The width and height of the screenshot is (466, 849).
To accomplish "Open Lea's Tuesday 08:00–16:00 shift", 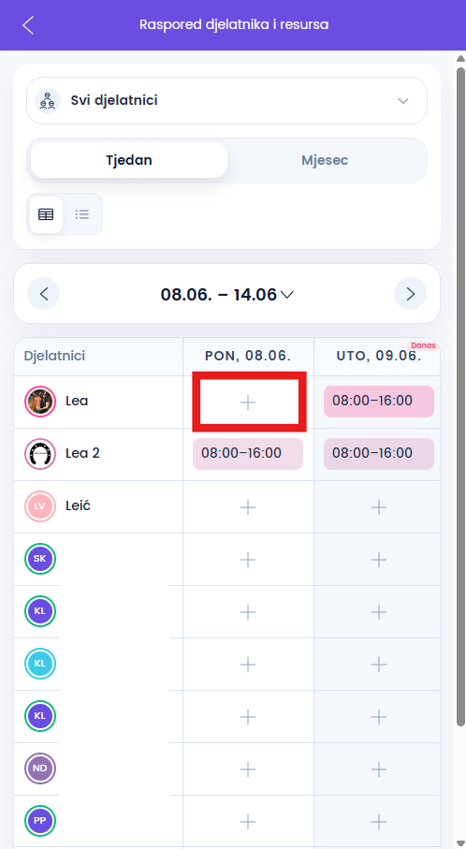I will (x=379, y=402).
